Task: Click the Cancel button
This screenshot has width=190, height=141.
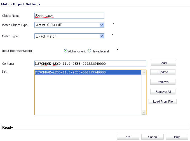Action: coord(153,137)
